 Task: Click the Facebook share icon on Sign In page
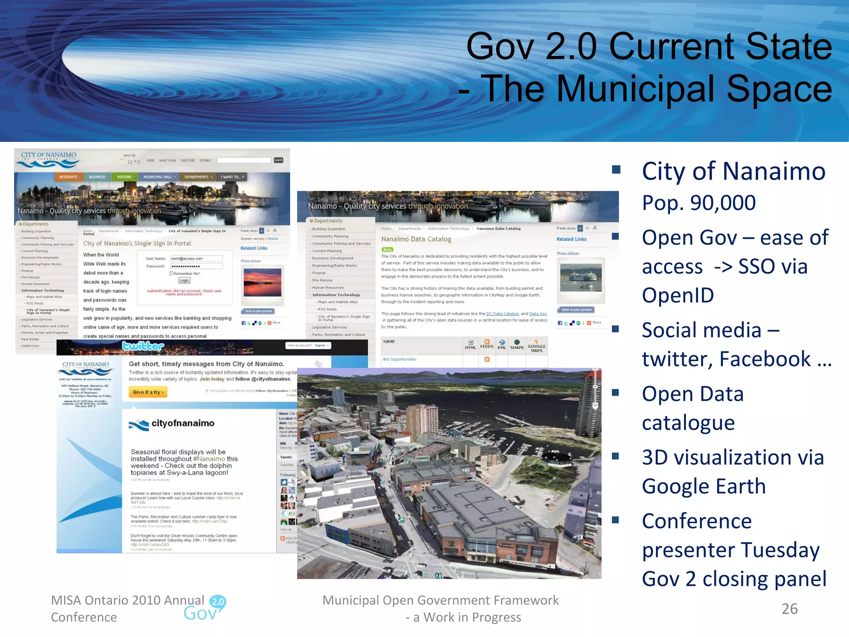click(243, 323)
